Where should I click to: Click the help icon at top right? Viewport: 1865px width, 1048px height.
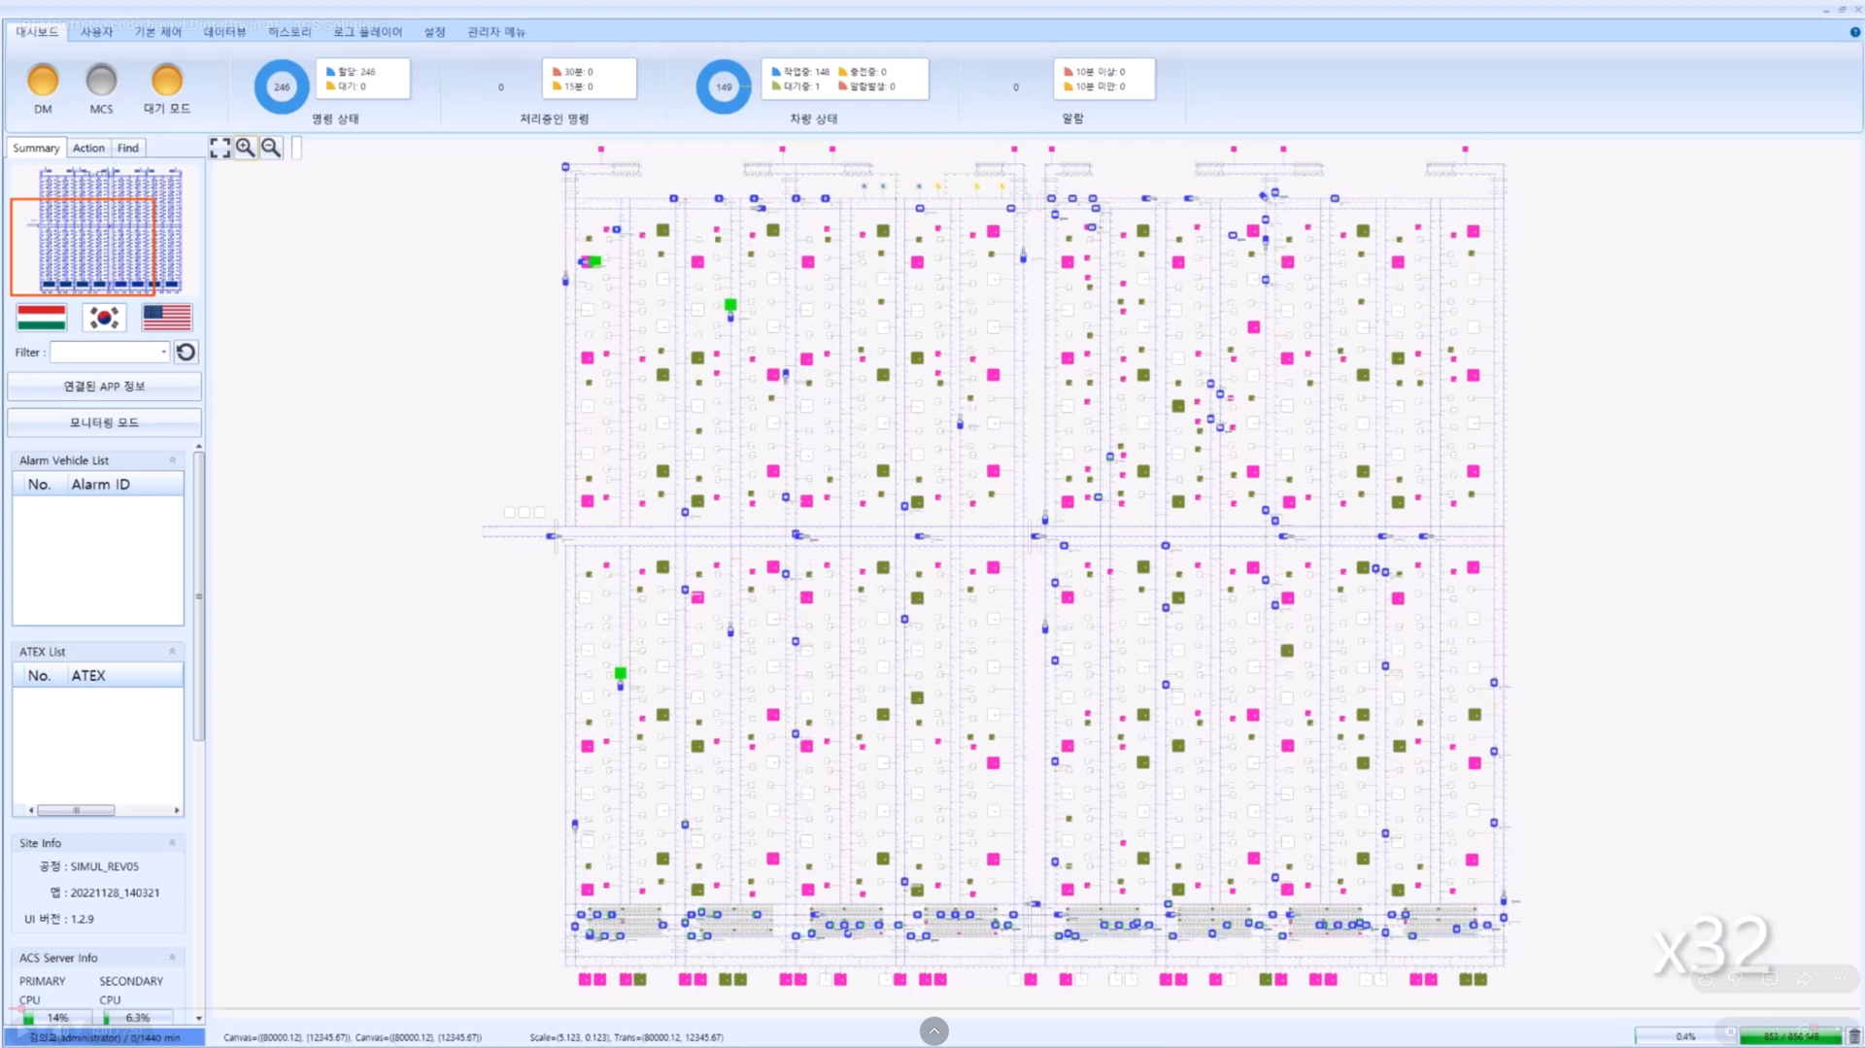(1855, 32)
